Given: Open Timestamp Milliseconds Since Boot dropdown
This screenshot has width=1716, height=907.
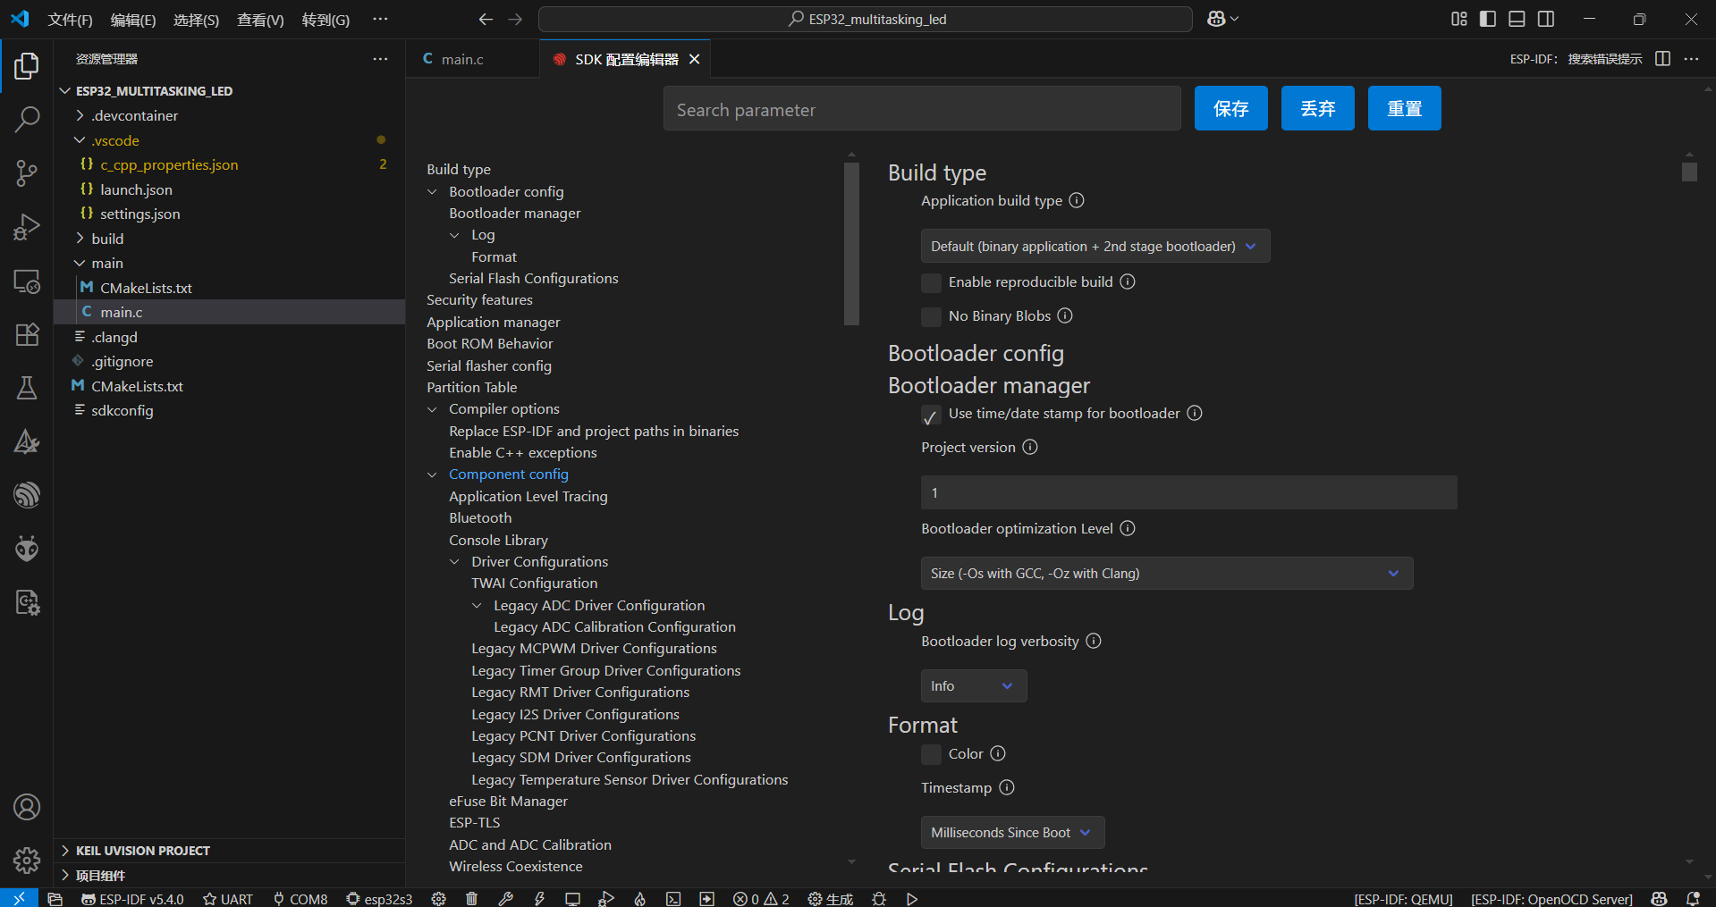Looking at the screenshot, I should (1013, 833).
